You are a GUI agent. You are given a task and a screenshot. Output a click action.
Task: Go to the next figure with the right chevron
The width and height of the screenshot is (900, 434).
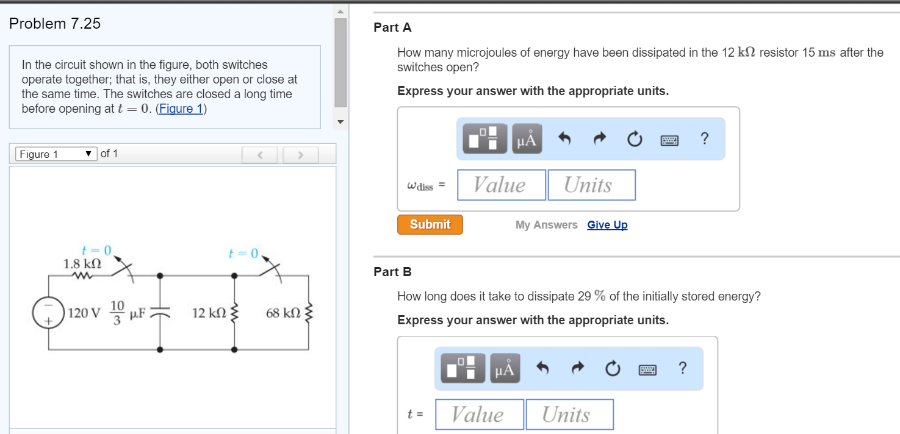(300, 155)
